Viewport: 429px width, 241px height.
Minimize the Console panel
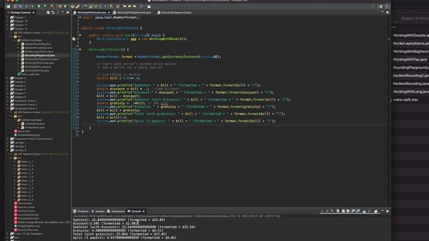point(383,211)
